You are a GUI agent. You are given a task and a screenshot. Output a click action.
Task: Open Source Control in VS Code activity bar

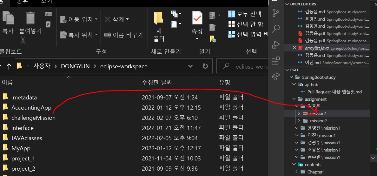pos(275,13)
